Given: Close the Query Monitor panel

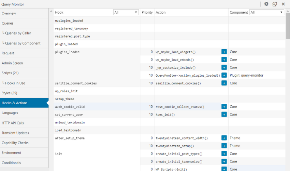Looking at the screenshot, I should coord(283,4).
